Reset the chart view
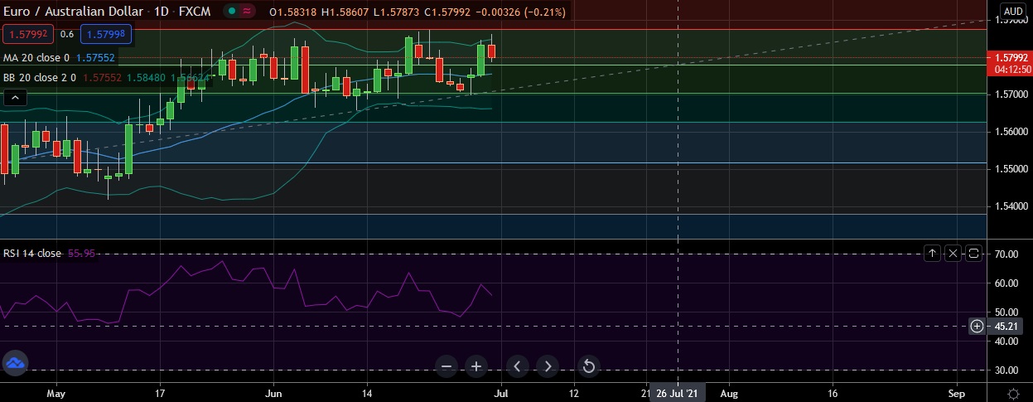This screenshot has height=402, width=1033. [x=588, y=366]
